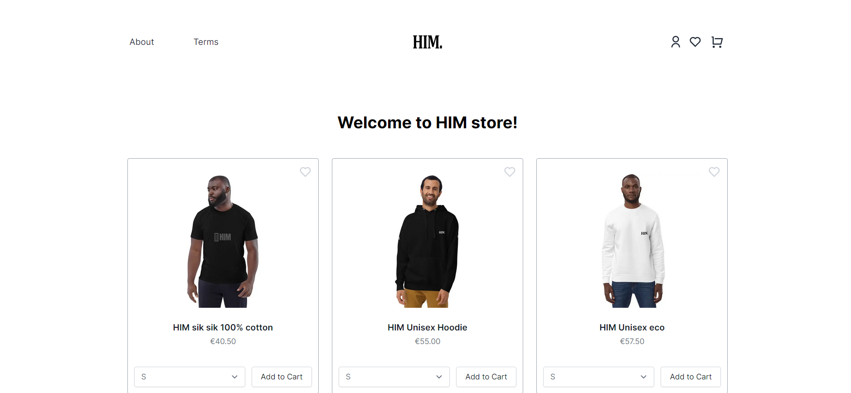Open the HIM Unisex Hoodie title
The image size is (851, 393).
(x=428, y=327)
